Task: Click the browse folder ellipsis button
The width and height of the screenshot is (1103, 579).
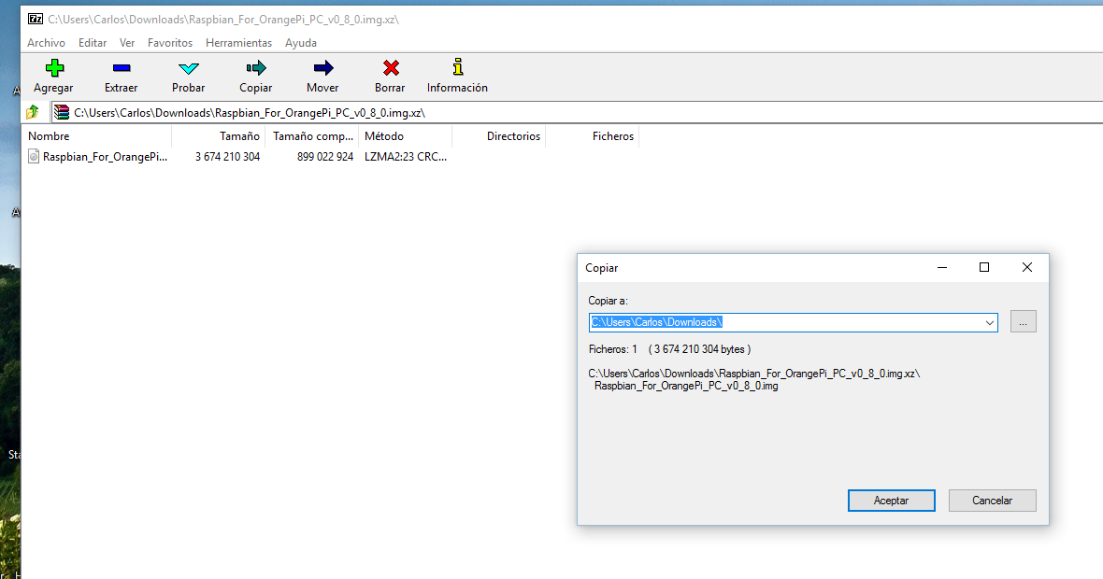Action: 1023,322
